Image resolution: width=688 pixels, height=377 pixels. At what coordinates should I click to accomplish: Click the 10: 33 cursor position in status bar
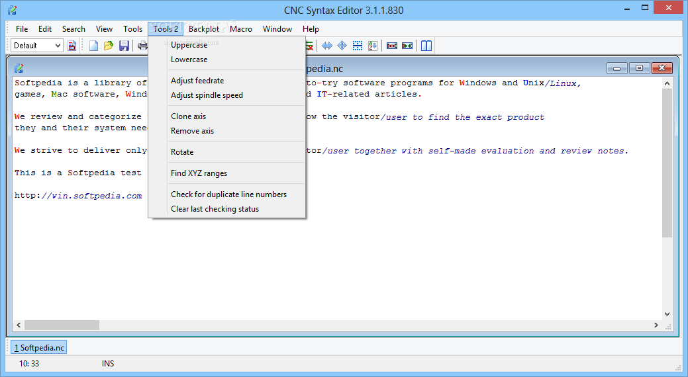[29, 364]
